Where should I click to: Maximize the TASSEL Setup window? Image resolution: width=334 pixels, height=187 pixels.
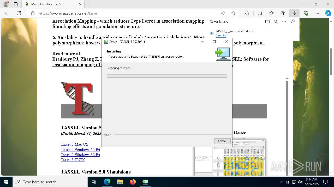(214, 42)
